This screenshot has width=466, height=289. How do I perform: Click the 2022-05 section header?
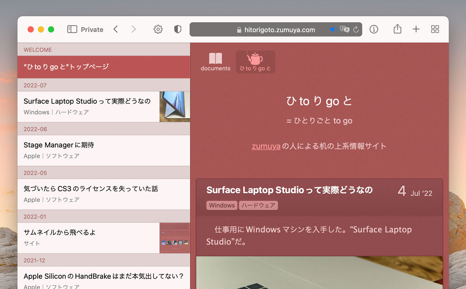click(104, 173)
